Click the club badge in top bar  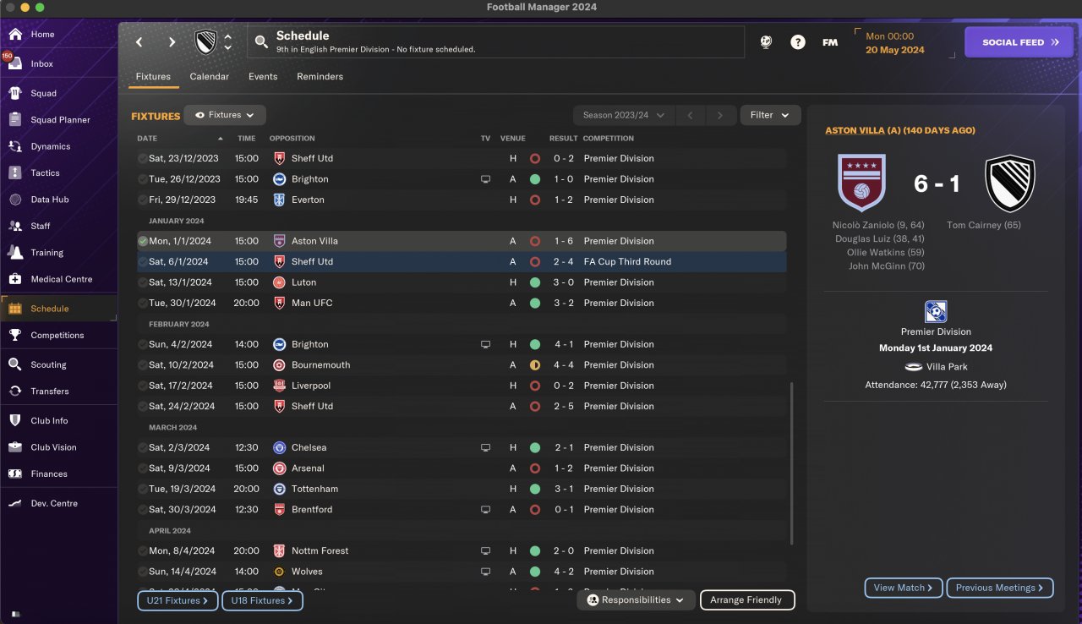click(x=205, y=42)
